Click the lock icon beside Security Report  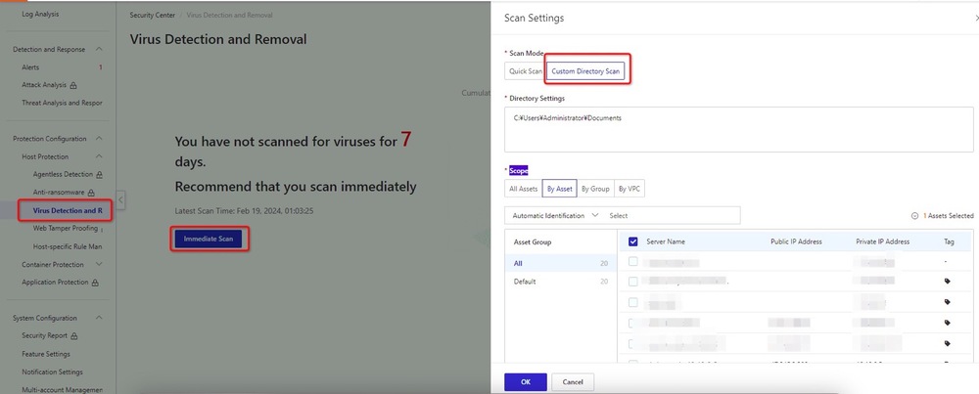coord(74,336)
